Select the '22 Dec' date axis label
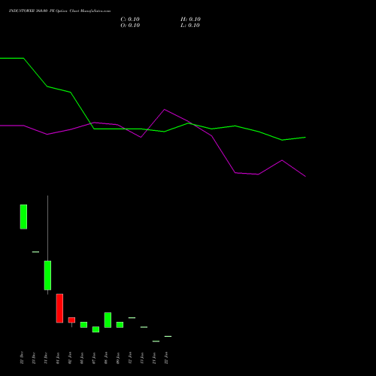The width and height of the screenshot is (376, 376). click(22, 358)
